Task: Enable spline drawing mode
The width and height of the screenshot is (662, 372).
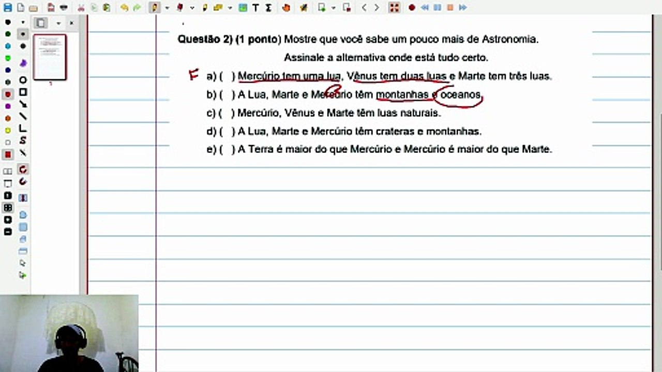Action: [x=23, y=141]
